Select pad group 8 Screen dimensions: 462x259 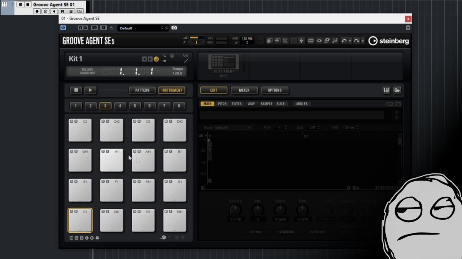point(179,106)
